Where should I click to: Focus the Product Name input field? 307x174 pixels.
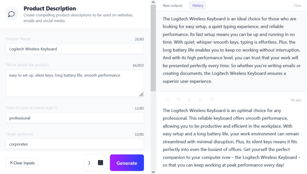tap(75, 49)
